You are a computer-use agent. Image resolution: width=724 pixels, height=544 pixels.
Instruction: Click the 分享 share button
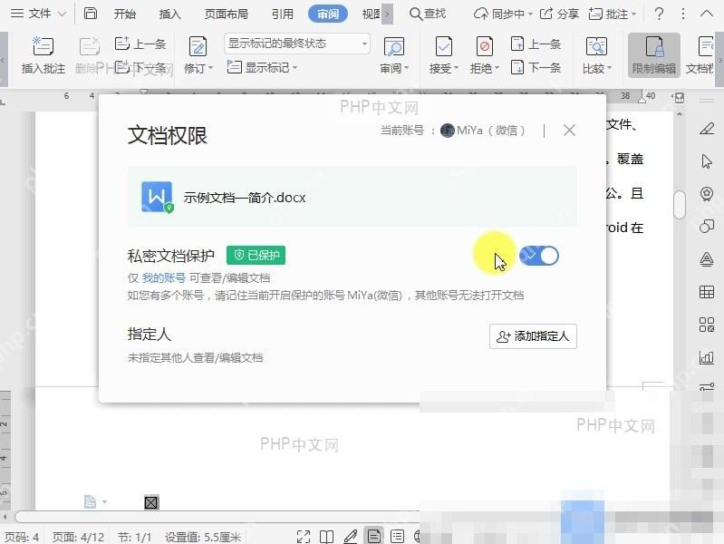pyautogui.click(x=559, y=14)
